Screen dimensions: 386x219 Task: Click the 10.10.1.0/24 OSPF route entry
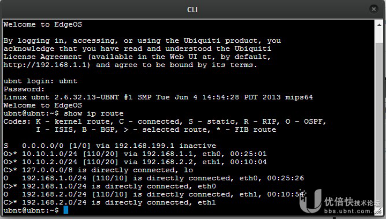coord(135,154)
